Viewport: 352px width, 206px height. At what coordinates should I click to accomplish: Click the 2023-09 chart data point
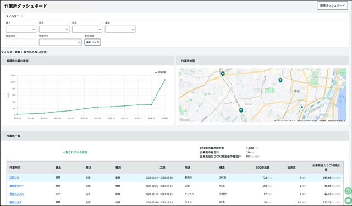(x=98, y=107)
